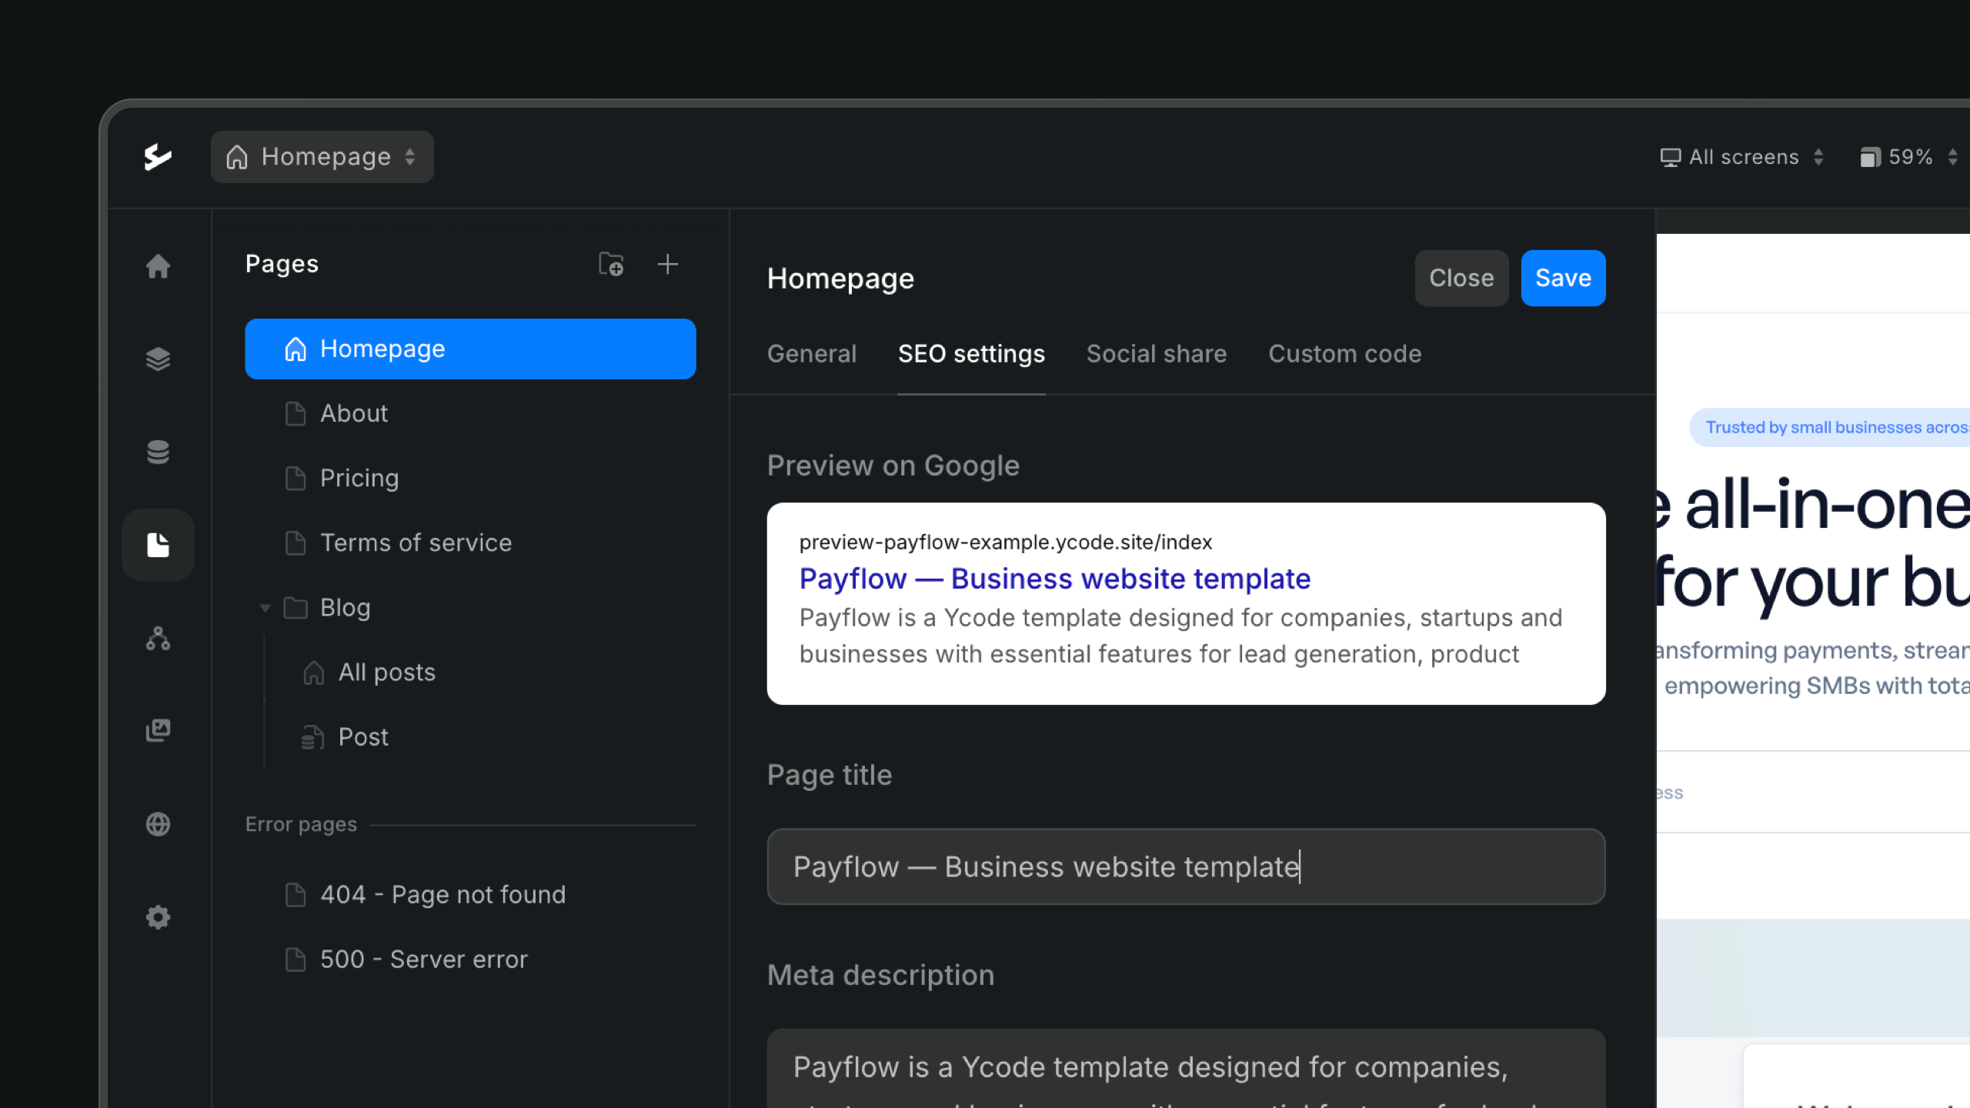Select Homepage in the pages list
1970x1108 pixels.
pyautogui.click(x=470, y=349)
